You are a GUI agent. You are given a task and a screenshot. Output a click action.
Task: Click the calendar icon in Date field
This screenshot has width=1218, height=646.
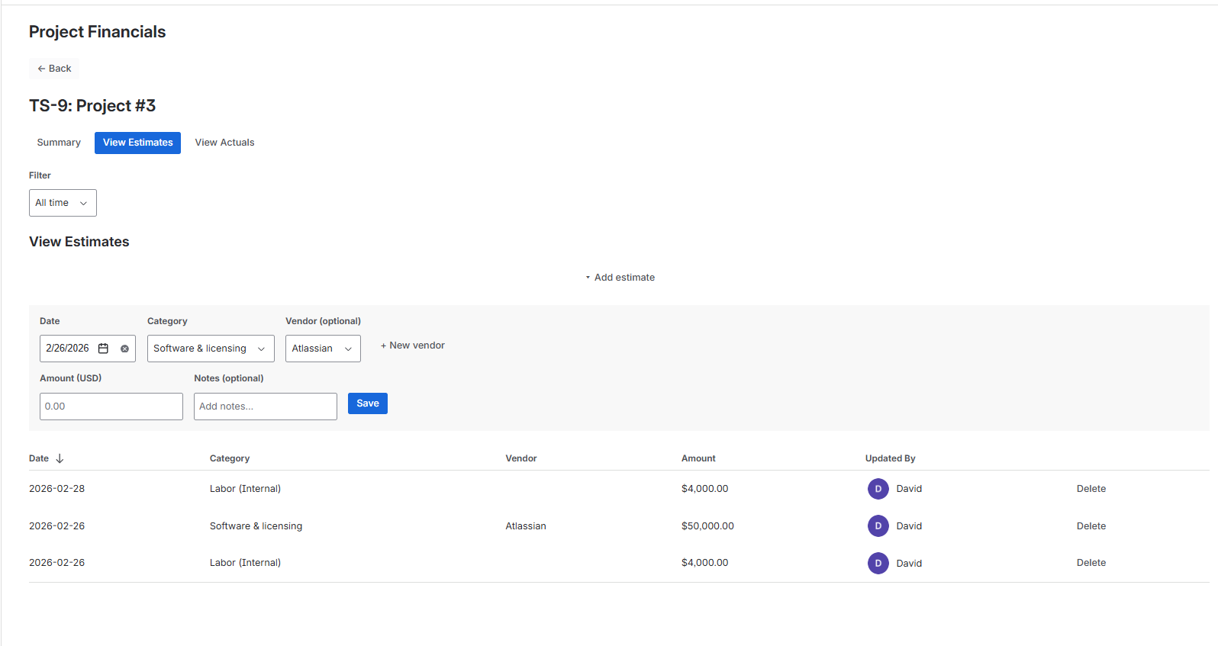pyautogui.click(x=104, y=349)
